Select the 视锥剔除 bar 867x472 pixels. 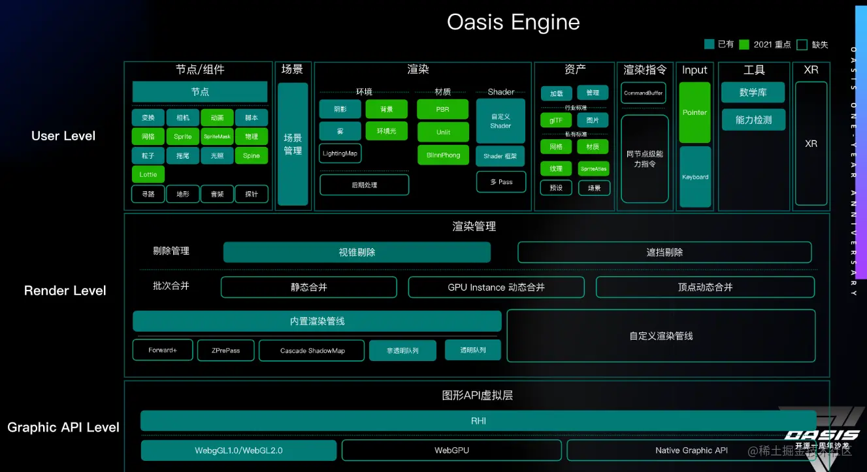click(357, 252)
